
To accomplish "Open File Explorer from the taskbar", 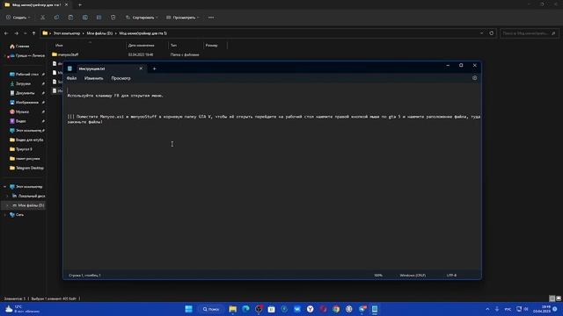I will point(232,309).
